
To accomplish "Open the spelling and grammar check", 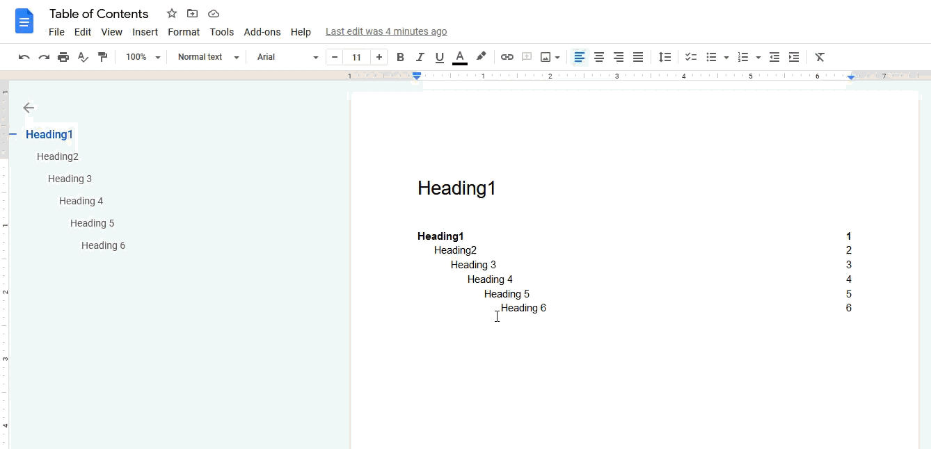I will coord(83,57).
